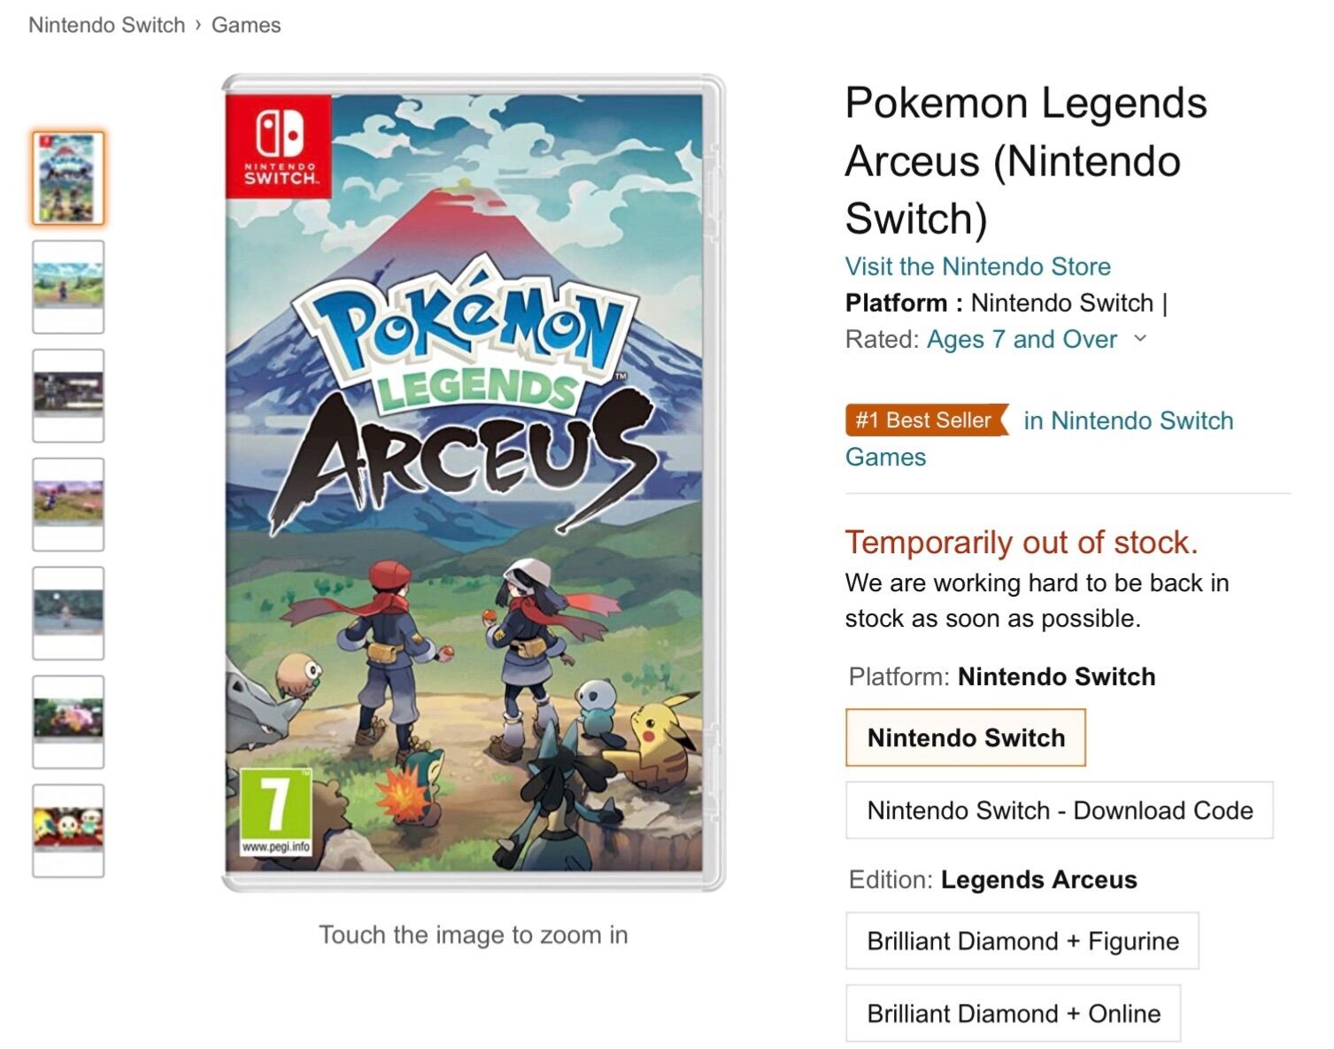1334x1049 pixels.
Task: Open the Ages 7 and Over link
Action: 1022,339
